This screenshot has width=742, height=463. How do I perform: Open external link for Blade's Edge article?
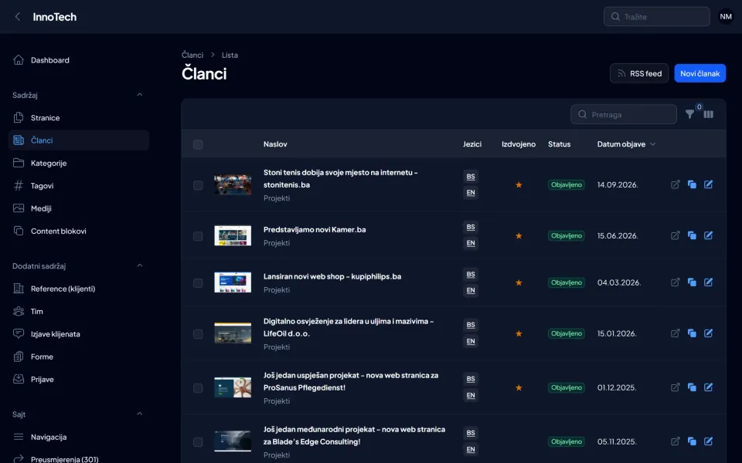click(676, 441)
